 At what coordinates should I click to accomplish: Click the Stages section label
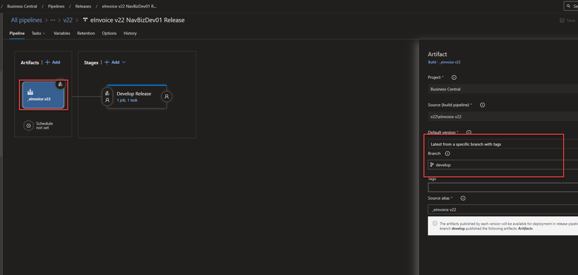tap(91, 62)
